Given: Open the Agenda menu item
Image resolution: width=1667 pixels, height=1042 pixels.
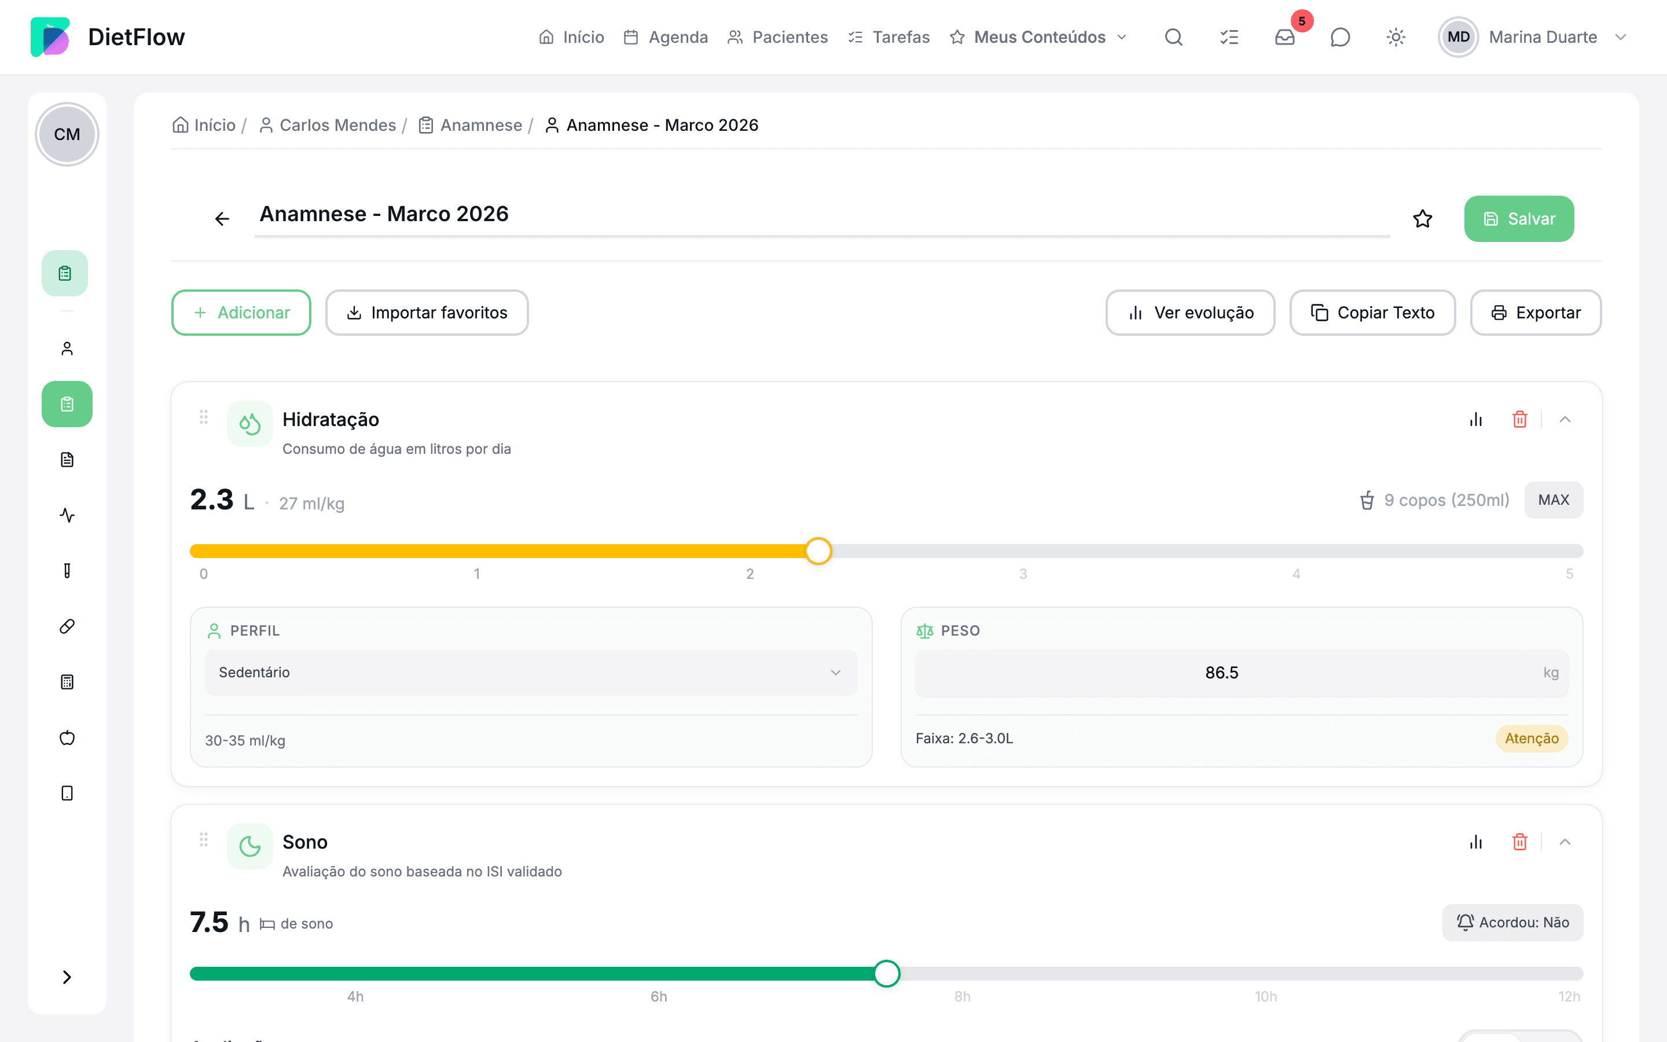Looking at the screenshot, I should 666,36.
